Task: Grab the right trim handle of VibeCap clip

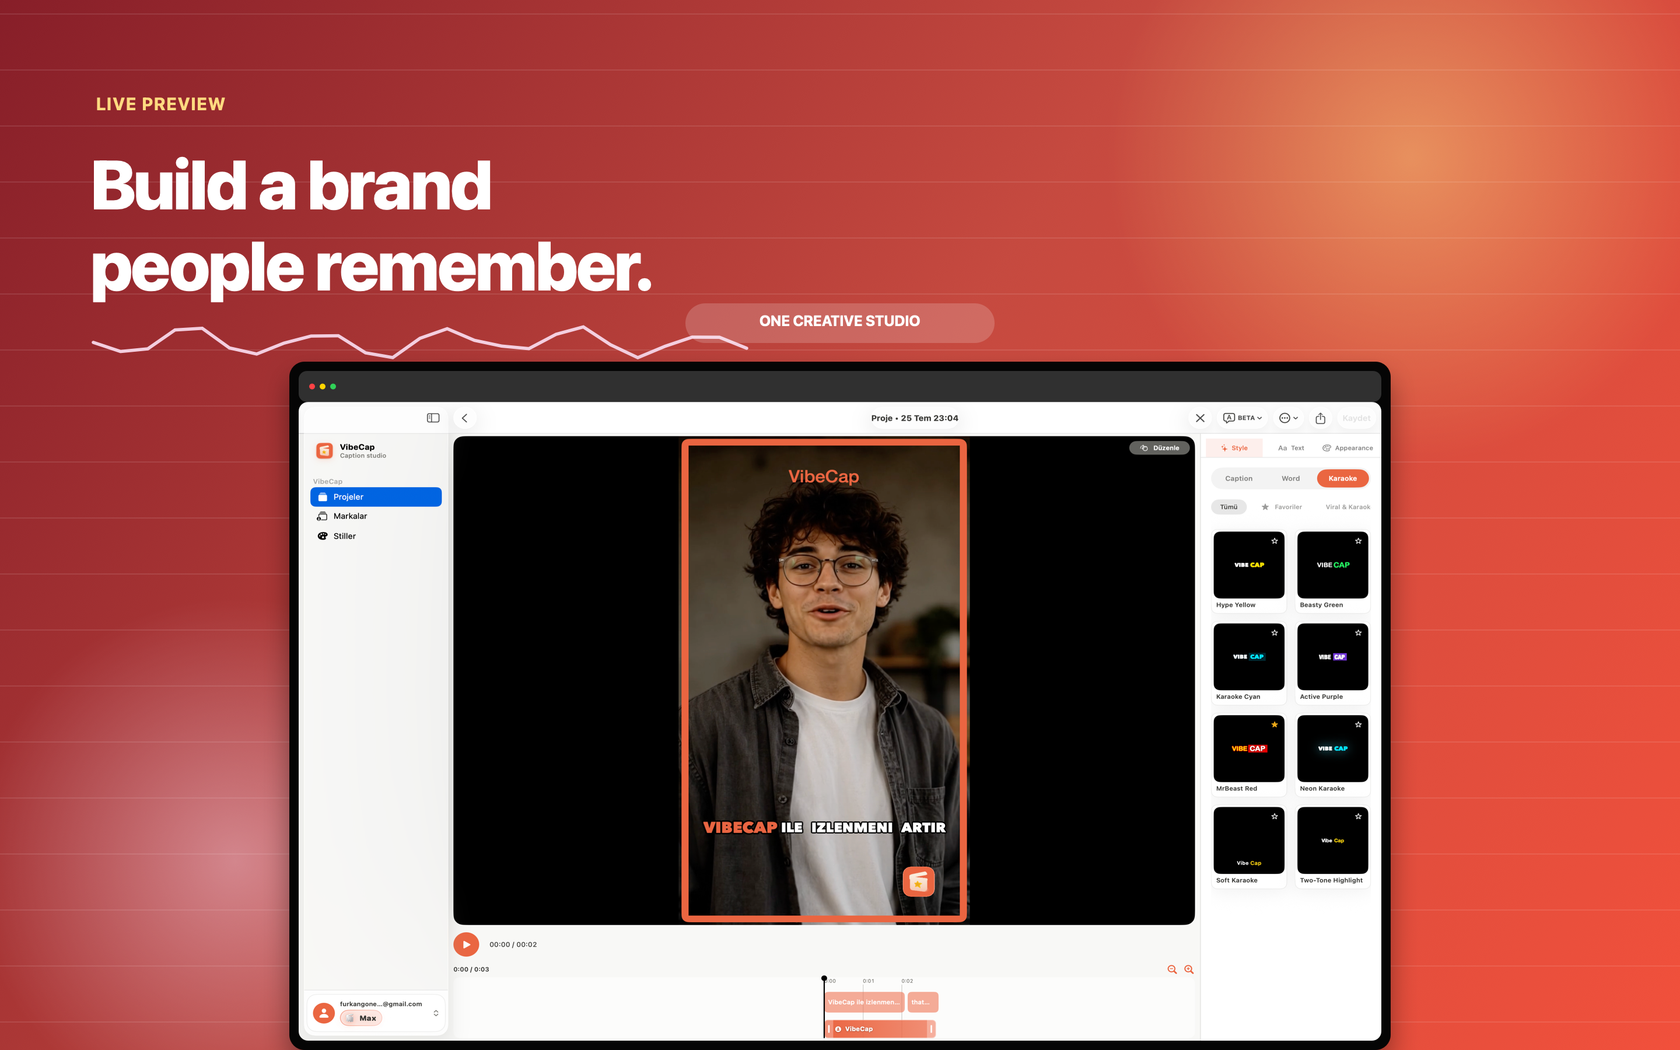Action: [x=931, y=1029]
